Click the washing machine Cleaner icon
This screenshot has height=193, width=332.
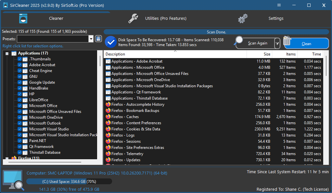[23, 18]
